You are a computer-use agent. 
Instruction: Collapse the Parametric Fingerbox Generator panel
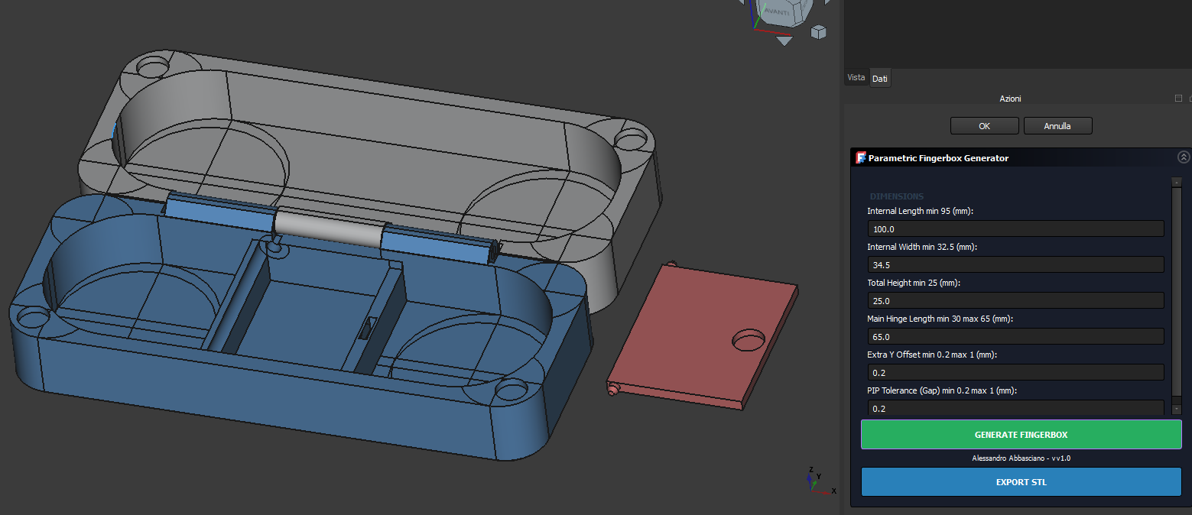click(x=1184, y=157)
